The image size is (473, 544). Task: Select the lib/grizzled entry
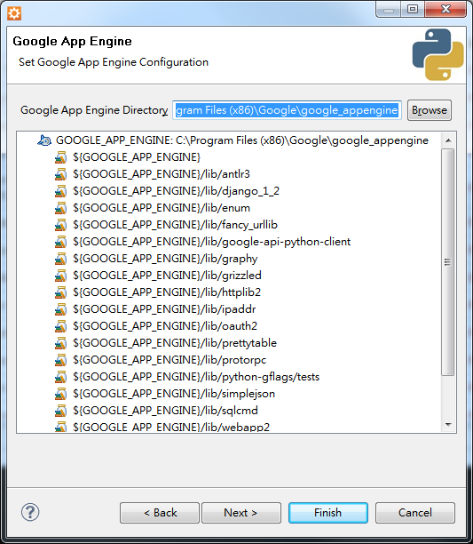(x=167, y=276)
